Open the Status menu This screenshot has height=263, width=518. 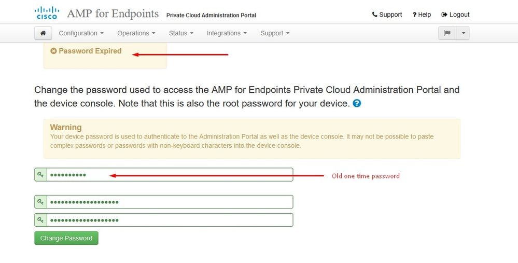[181, 33]
